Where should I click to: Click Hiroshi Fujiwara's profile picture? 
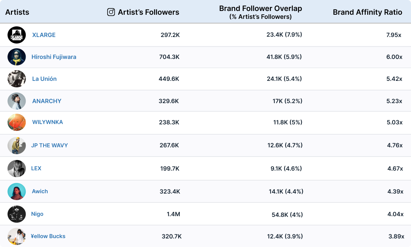coord(17,57)
